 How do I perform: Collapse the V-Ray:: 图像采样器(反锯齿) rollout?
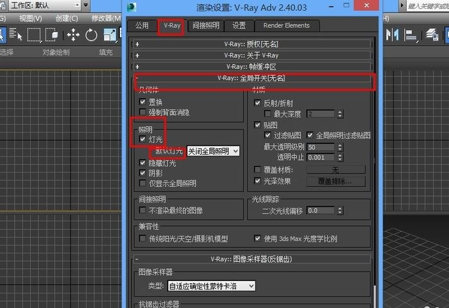252,259
